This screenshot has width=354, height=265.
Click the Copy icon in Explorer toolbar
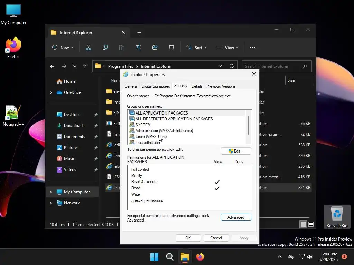[105, 48]
